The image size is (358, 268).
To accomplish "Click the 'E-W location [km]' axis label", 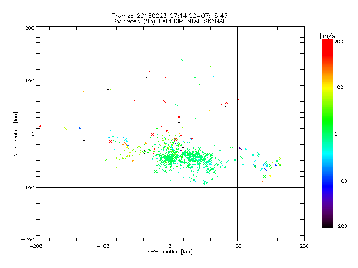I will [x=170, y=252].
